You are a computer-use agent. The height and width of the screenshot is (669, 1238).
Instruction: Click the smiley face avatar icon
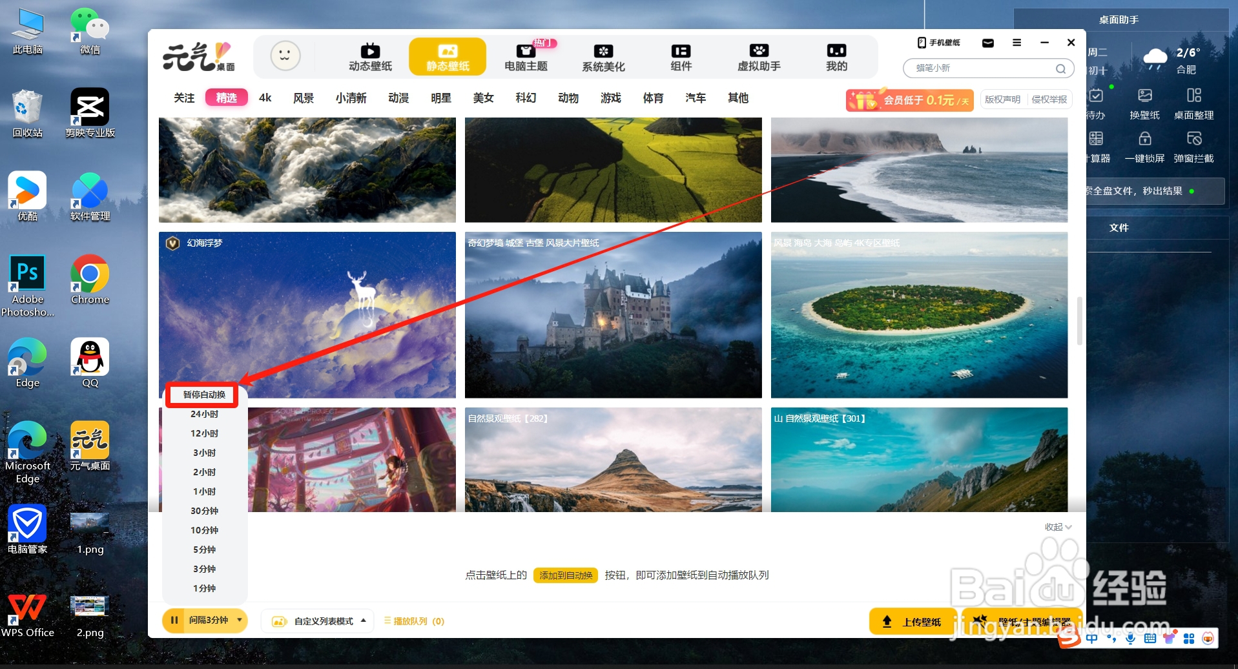285,56
